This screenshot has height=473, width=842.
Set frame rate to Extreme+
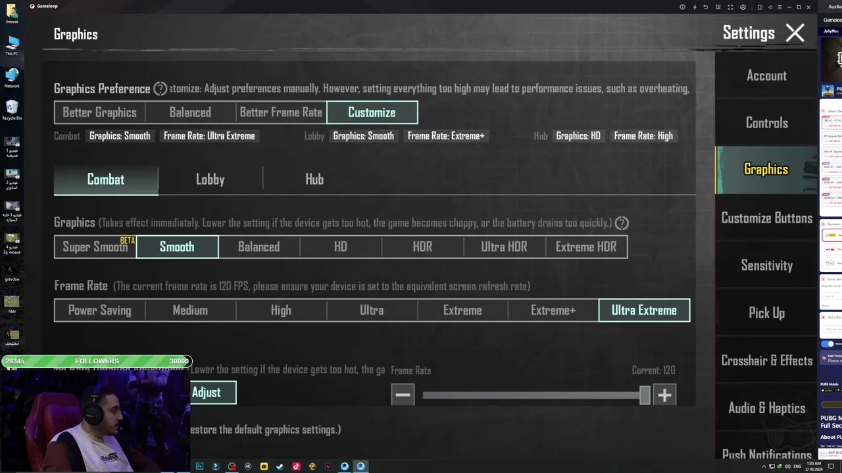click(x=553, y=310)
